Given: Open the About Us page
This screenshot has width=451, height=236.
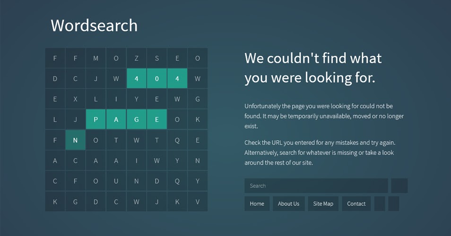Looking at the screenshot, I should (x=288, y=203).
